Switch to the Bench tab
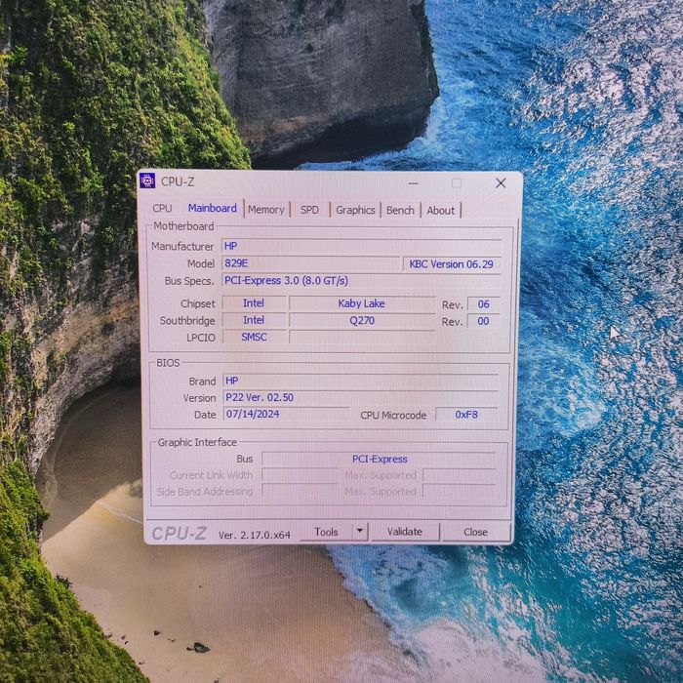The image size is (683, 683). point(400,211)
